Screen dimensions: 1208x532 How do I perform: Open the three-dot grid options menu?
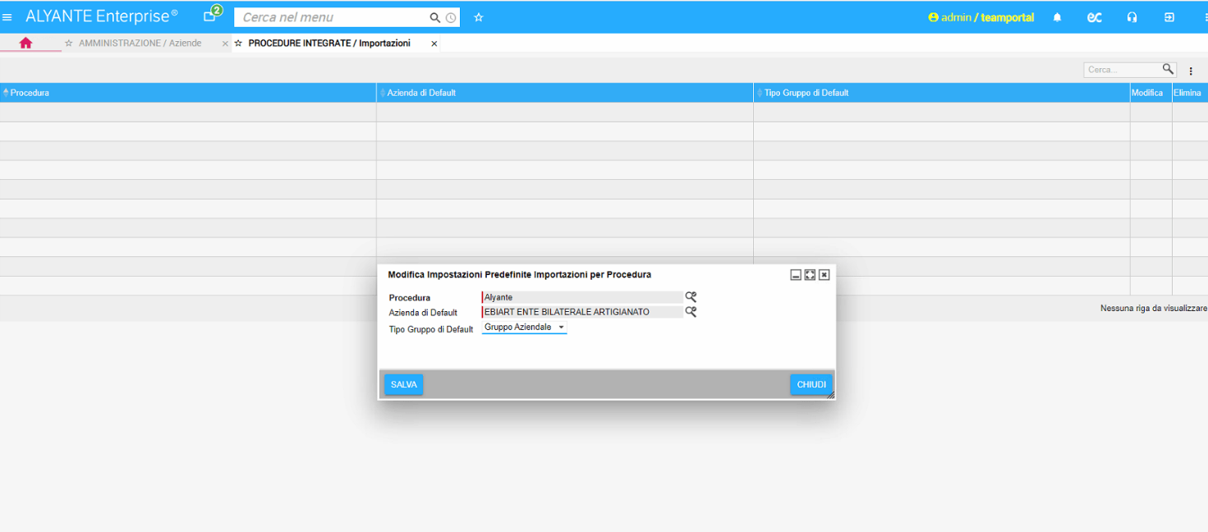tap(1191, 71)
